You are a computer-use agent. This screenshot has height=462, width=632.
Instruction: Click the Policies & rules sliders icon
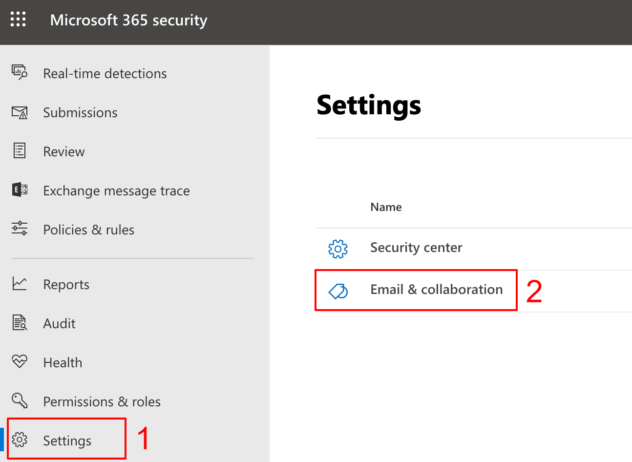(20, 228)
